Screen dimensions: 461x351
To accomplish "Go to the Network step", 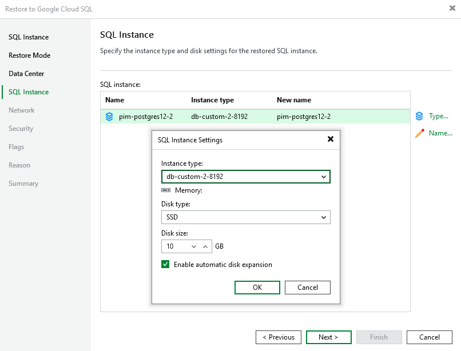I will [22, 110].
